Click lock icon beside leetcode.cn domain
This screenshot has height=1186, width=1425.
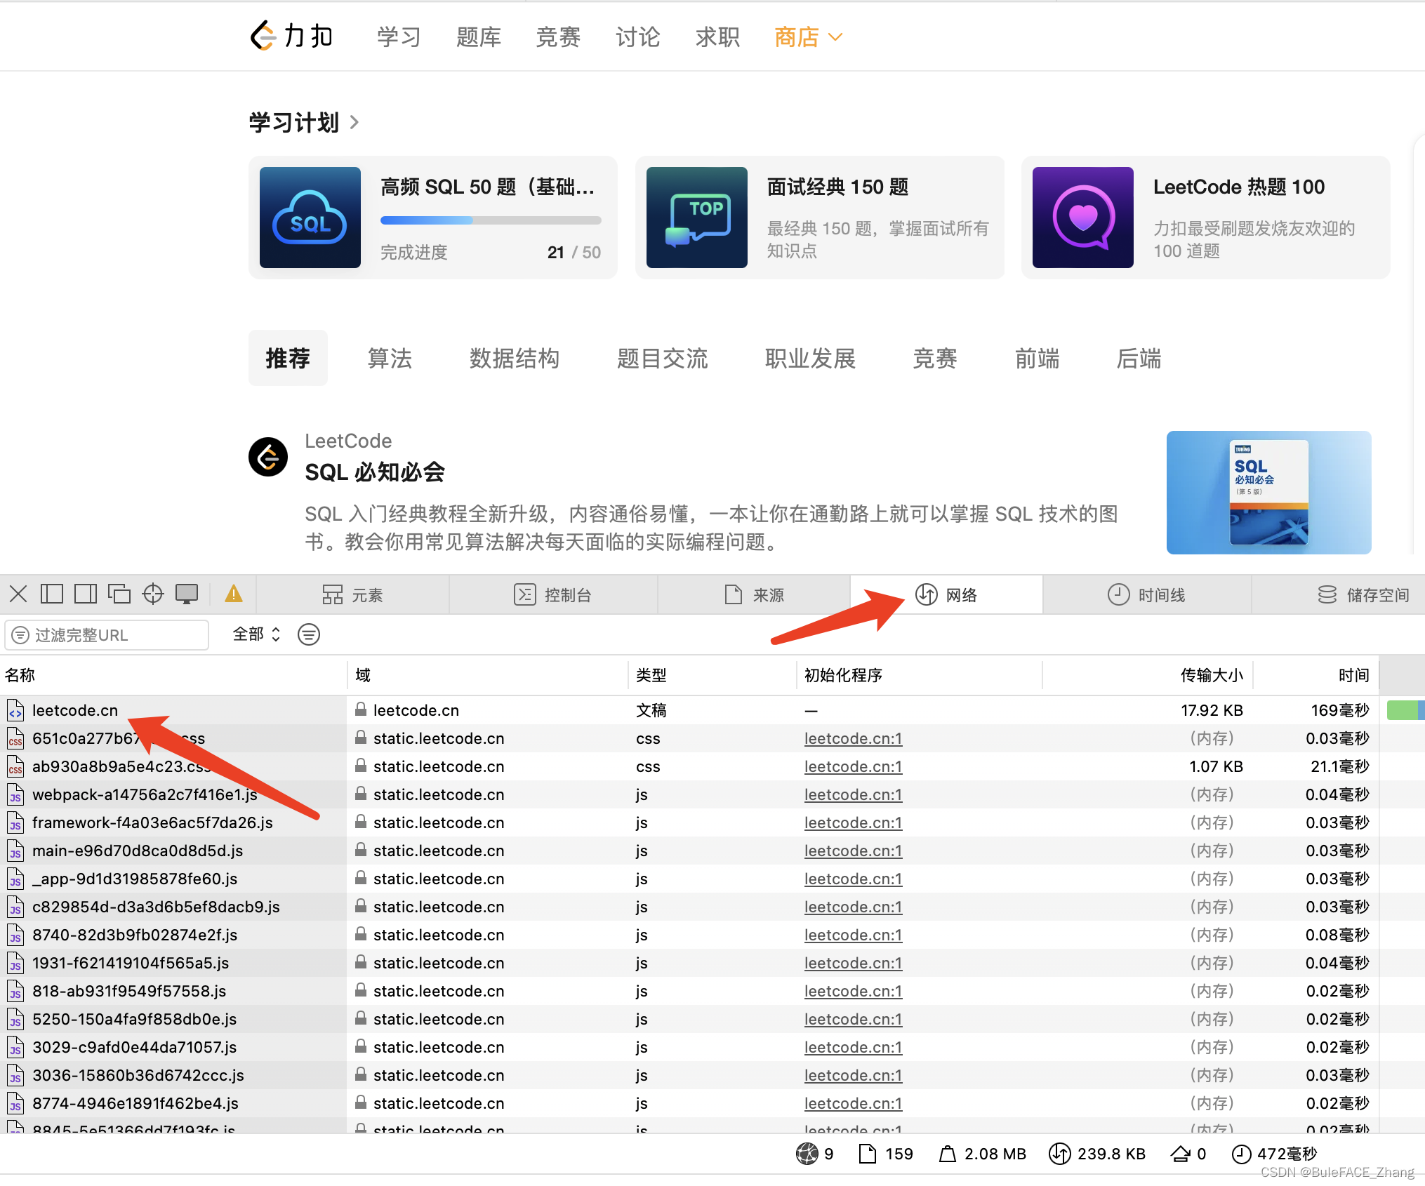361,709
